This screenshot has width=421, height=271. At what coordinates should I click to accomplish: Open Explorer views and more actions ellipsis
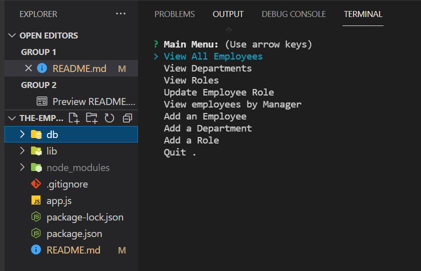(x=120, y=13)
